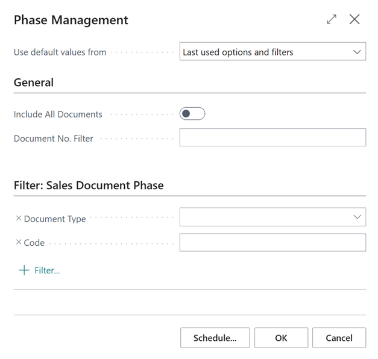Image resolution: width=378 pixels, height=359 pixels.
Task: Click into the Code filter field
Action: click(272, 242)
